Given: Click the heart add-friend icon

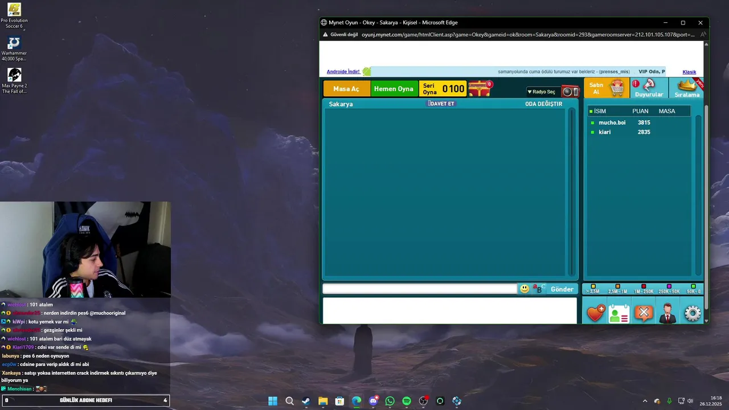Looking at the screenshot, I should pos(596,313).
